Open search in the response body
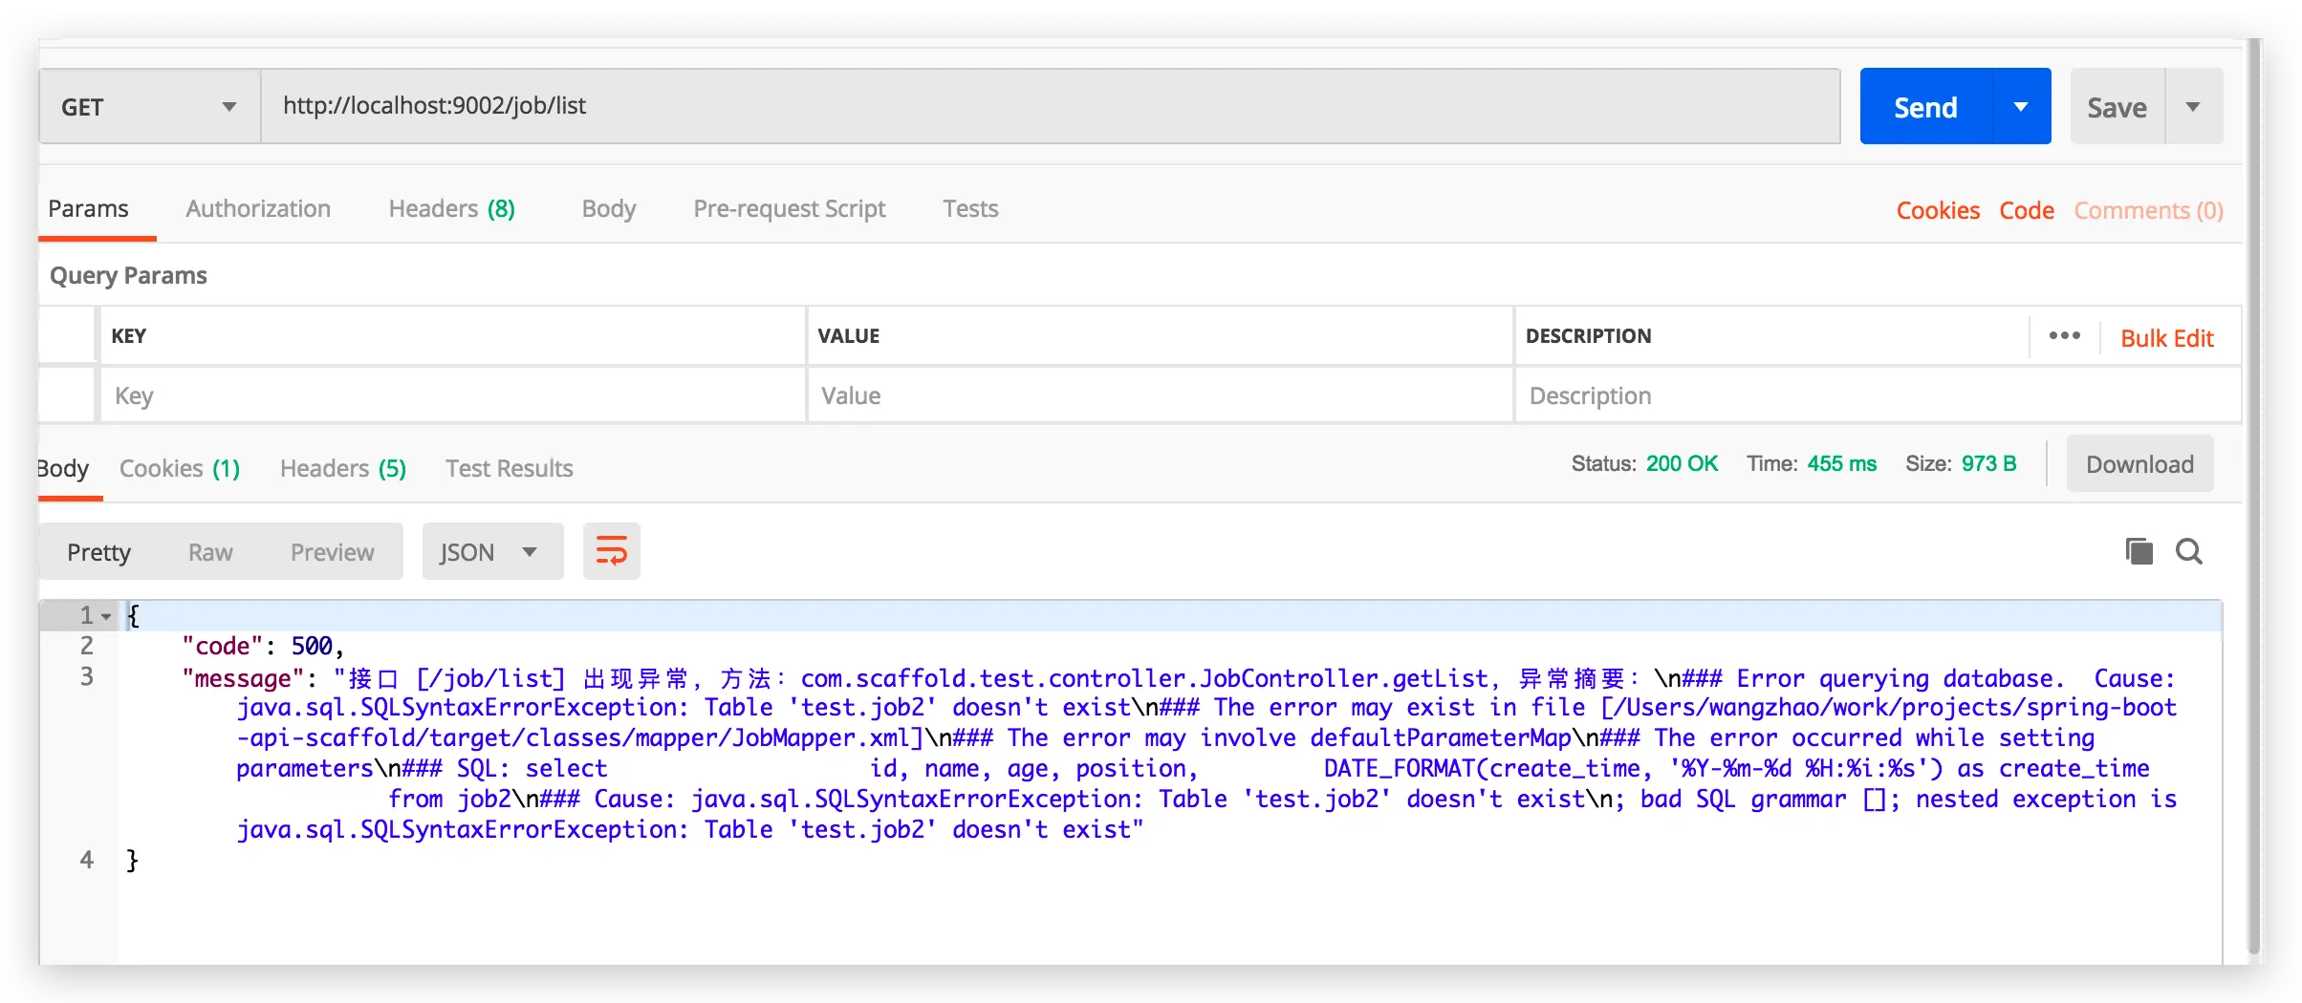Screen dimensions: 2302x1003 click(x=2189, y=551)
